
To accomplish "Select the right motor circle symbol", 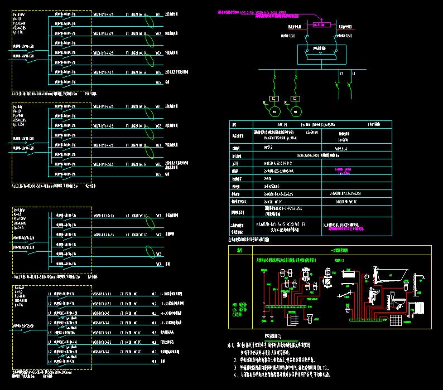I will 296,112.
